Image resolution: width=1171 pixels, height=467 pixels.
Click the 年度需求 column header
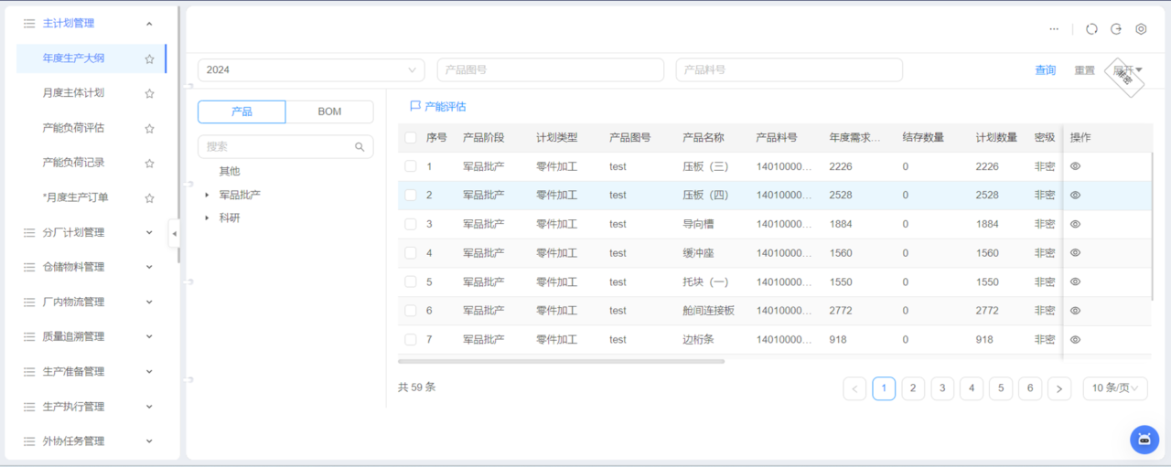point(855,137)
